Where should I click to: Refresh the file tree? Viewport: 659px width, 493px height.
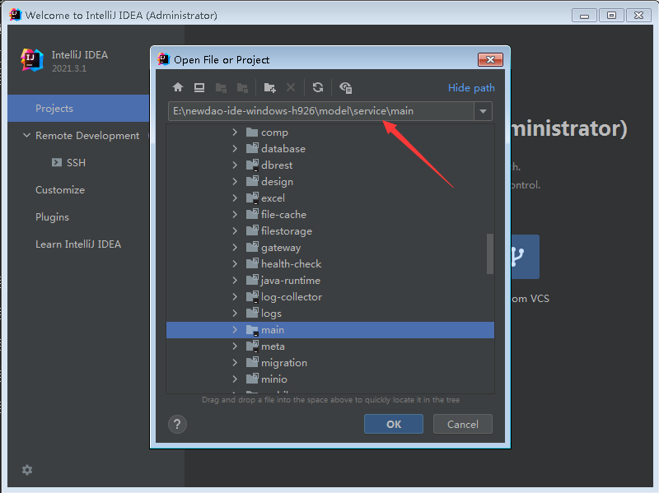(x=318, y=87)
